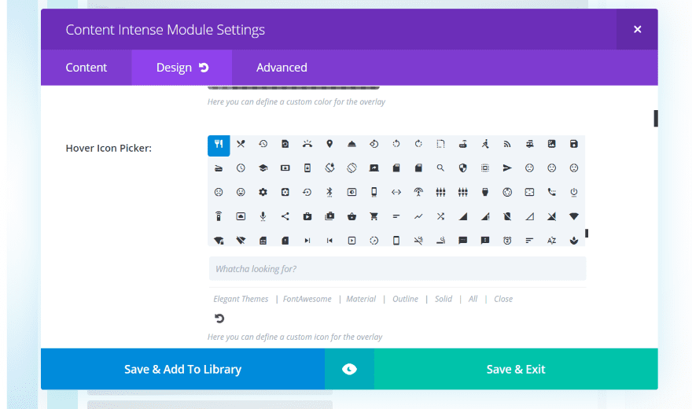The height and width of the screenshot is (409, 692).
Task: Pick the graduation cap icon
Action: pos(263,168)
